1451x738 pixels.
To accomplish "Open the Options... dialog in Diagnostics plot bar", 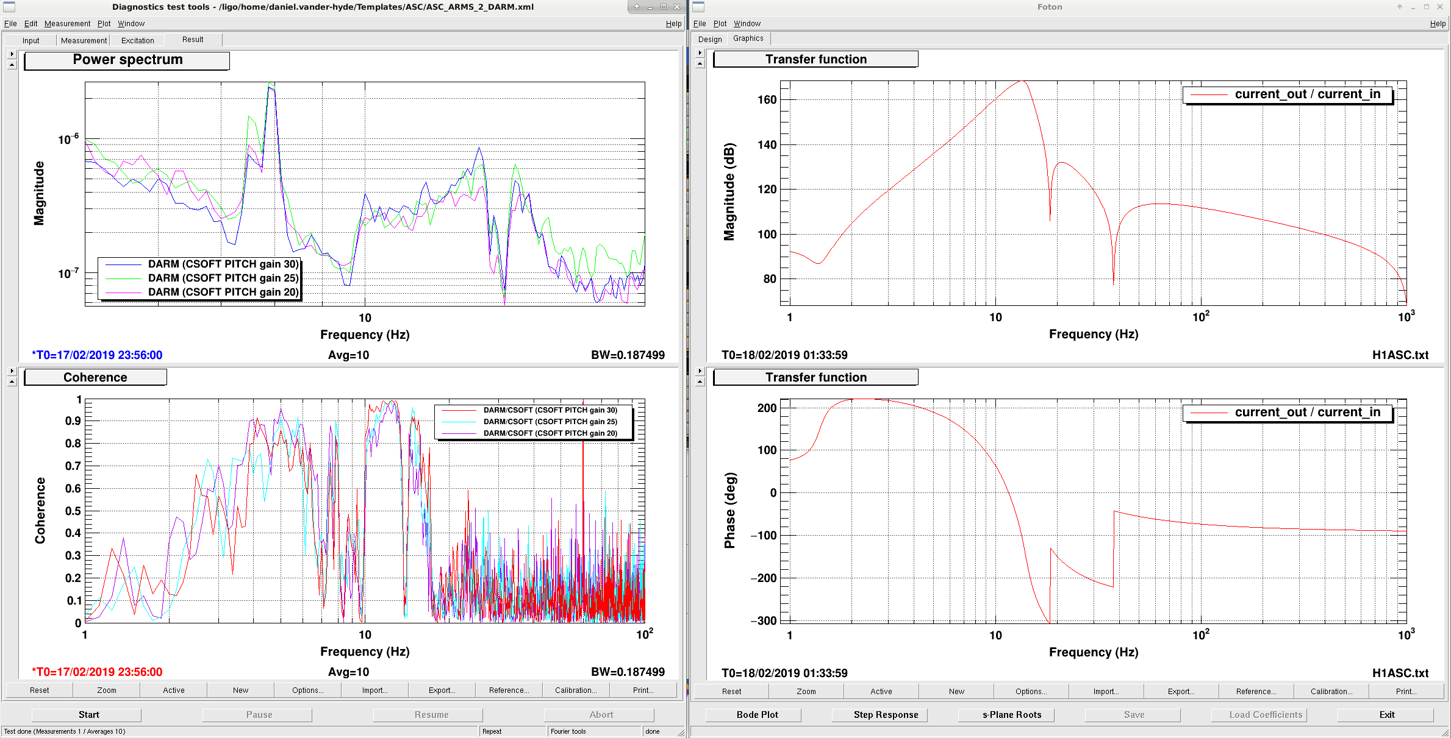I will tap(307, 690).
